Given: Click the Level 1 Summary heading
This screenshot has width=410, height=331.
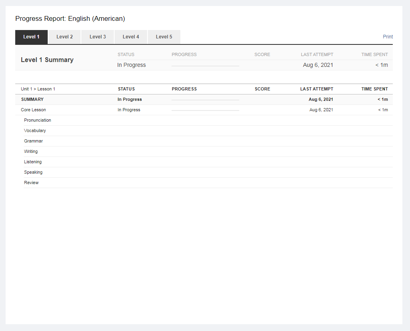Looking at the screenshot, I should click(47, 60).
